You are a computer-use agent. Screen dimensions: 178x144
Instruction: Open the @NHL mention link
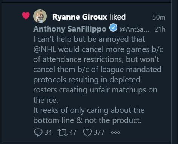[44, 49]
